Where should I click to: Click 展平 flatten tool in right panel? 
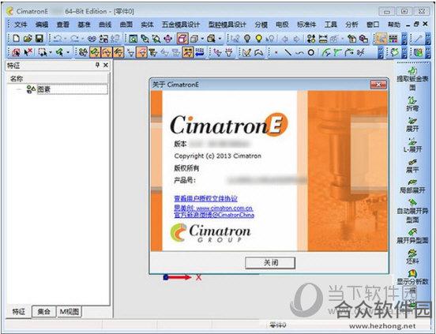coord(412,166)
